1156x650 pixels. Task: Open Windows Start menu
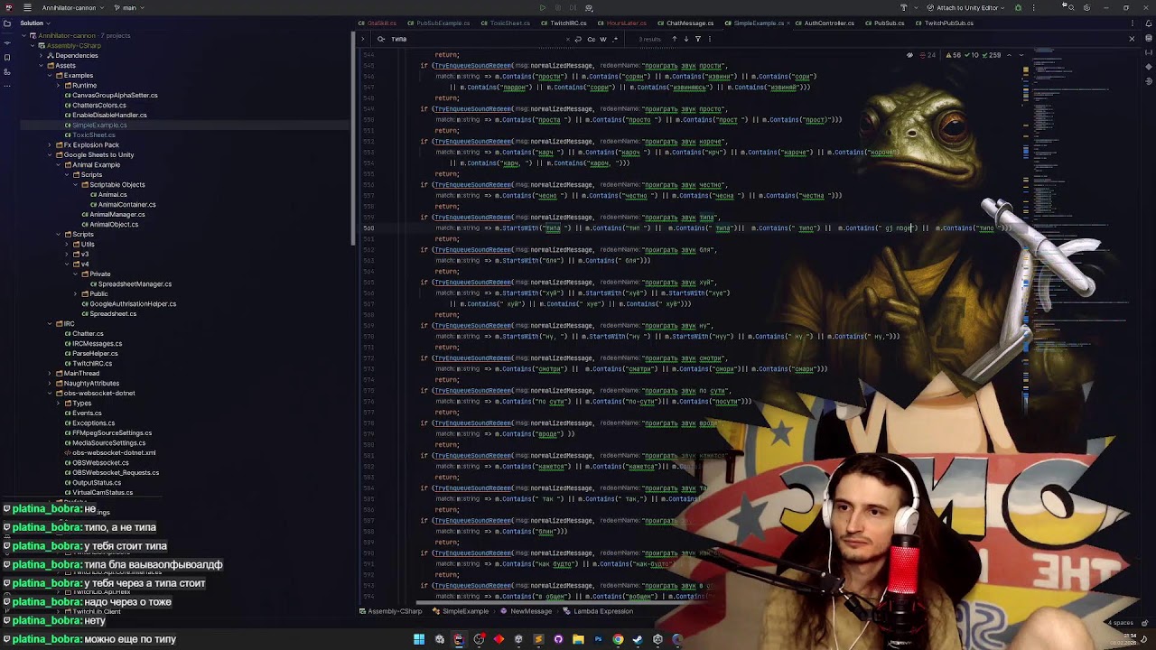[419, 639]
